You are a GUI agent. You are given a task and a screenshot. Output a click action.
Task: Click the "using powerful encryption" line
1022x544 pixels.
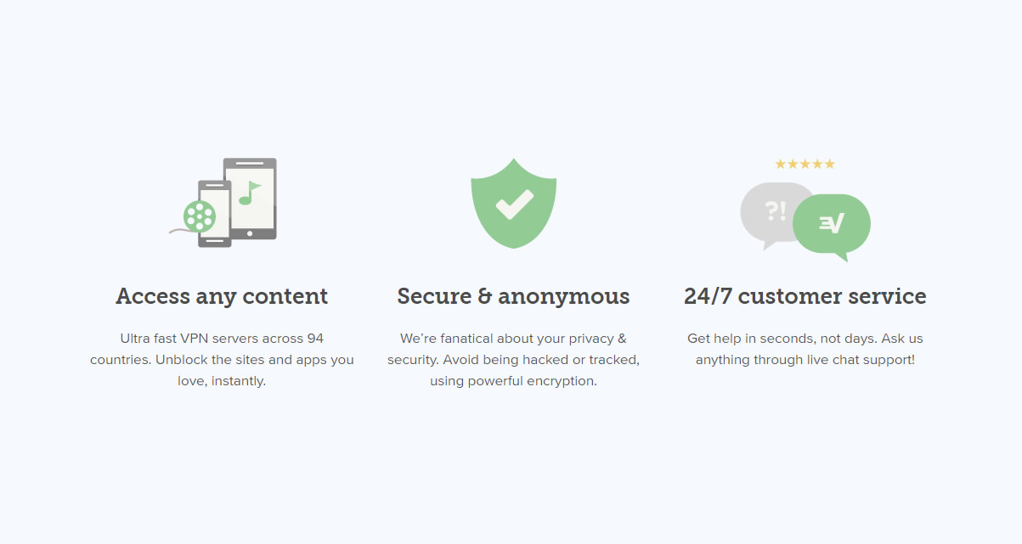pos(513,381)
